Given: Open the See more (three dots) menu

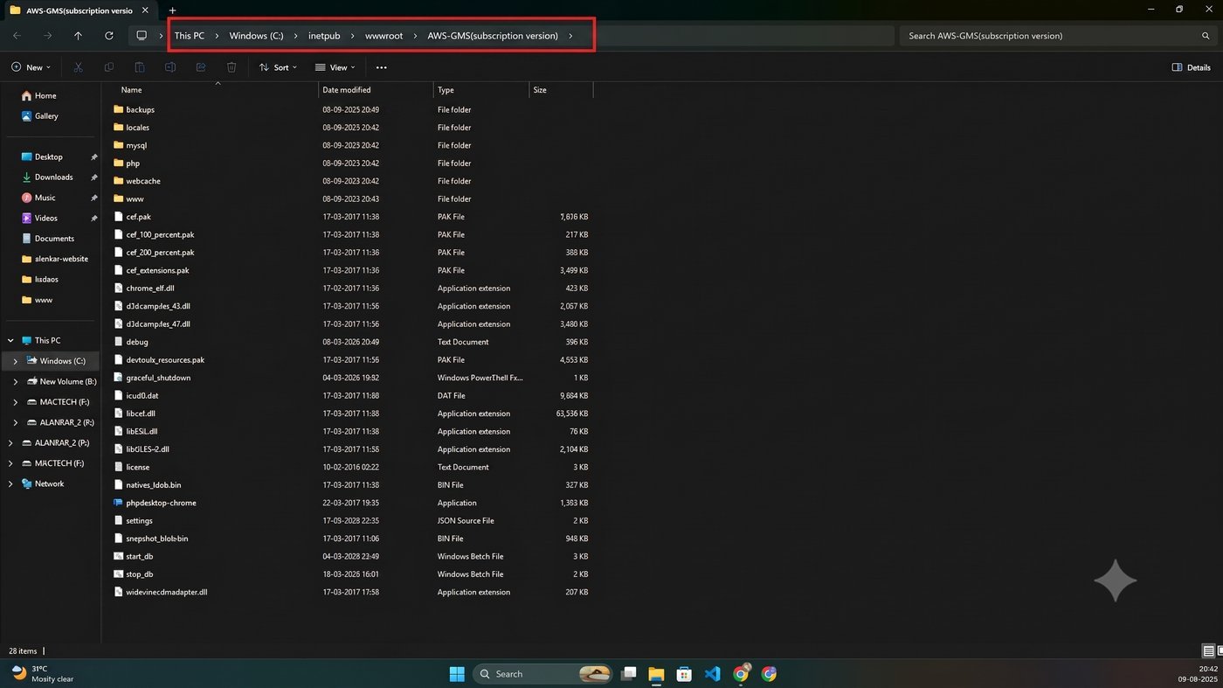Looking at the screenshot, I should 381,67.
